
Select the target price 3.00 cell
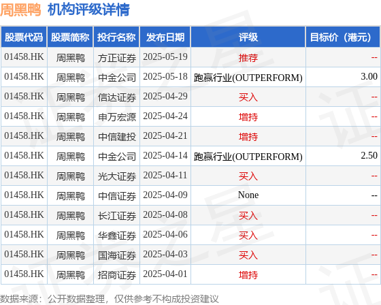coord(343,77)
